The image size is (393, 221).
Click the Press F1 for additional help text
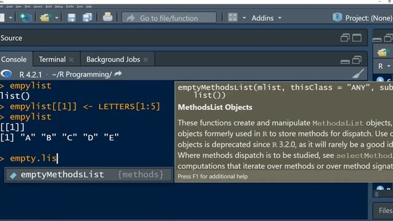[x=212, y=176]
